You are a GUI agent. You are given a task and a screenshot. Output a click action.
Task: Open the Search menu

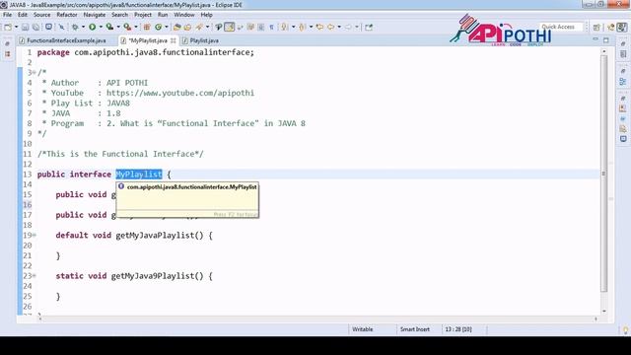[x=119, y=15]
